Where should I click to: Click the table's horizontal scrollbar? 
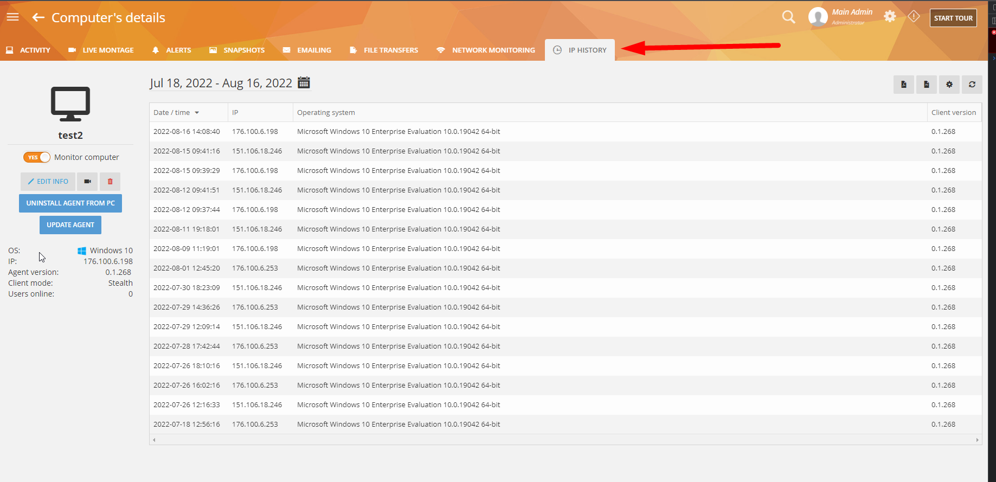(x=565, y=440)
